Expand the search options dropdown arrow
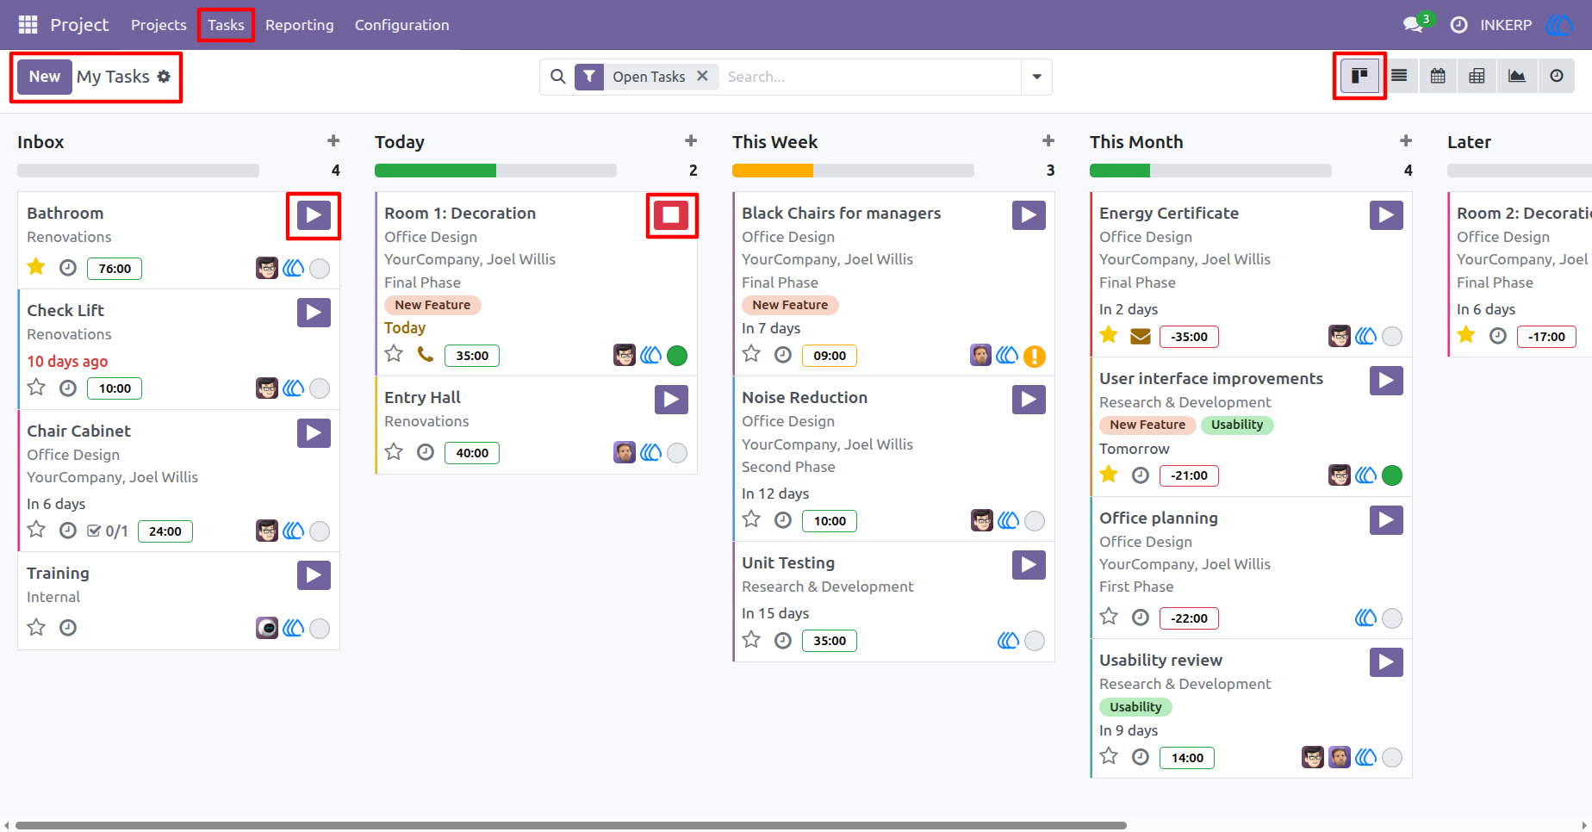Image resolution: width=1592 pixels, height=832 pixels. click(1036, 77)
